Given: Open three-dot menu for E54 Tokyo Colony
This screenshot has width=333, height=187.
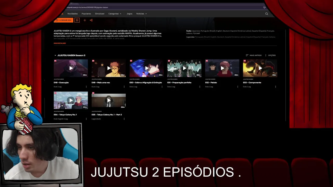Looking at the screenshot, I should pos(86,119).
